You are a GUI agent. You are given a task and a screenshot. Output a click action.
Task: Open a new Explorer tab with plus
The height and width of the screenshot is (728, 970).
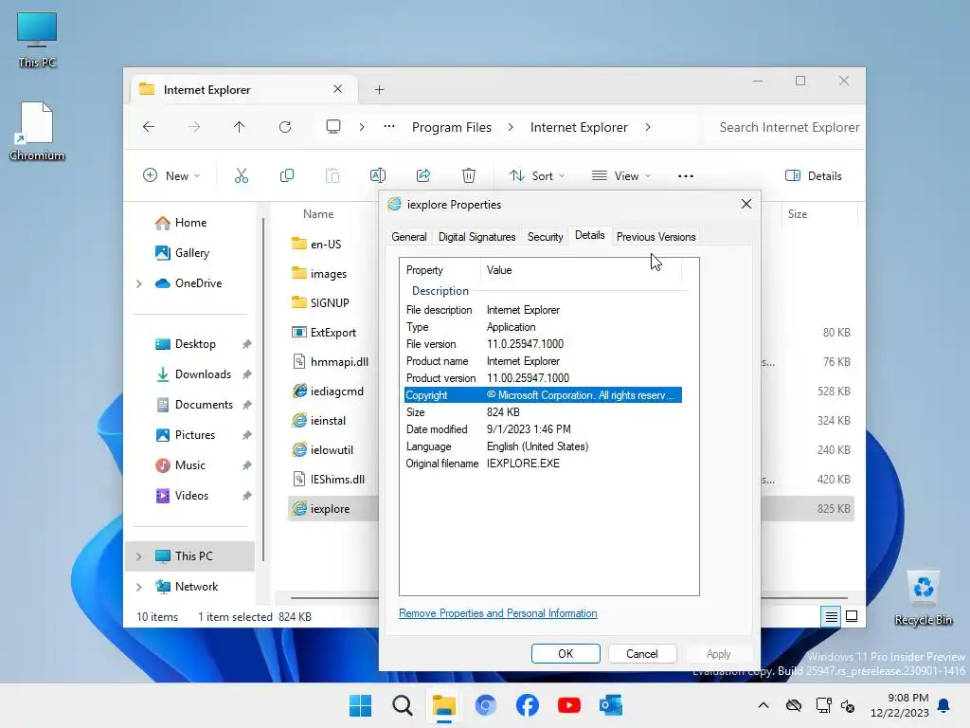(379, 90)
